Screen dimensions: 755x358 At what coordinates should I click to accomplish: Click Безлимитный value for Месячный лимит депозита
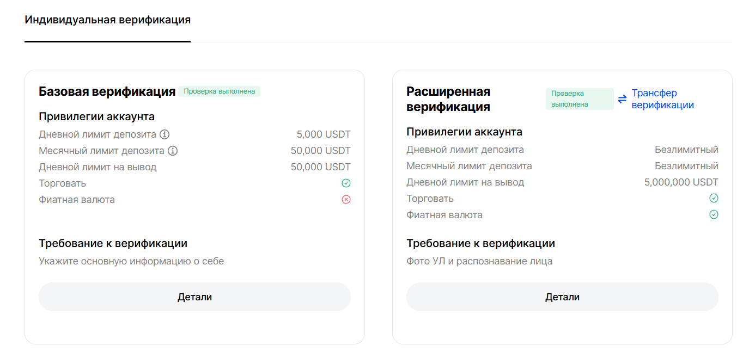pos(686,166)
